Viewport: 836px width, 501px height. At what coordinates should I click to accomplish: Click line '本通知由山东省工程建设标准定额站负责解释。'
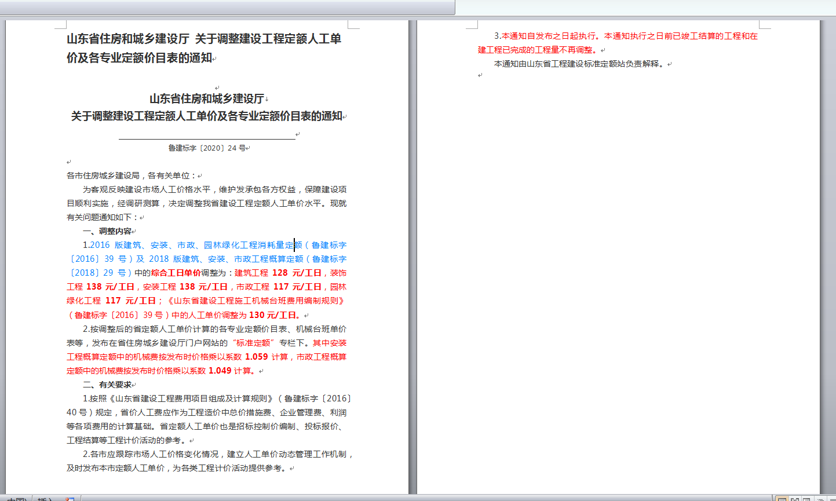pyautogui.click(x=579, y=64)
